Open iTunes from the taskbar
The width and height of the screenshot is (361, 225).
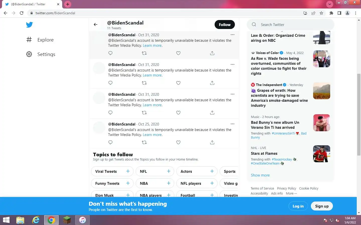[82, 220]
